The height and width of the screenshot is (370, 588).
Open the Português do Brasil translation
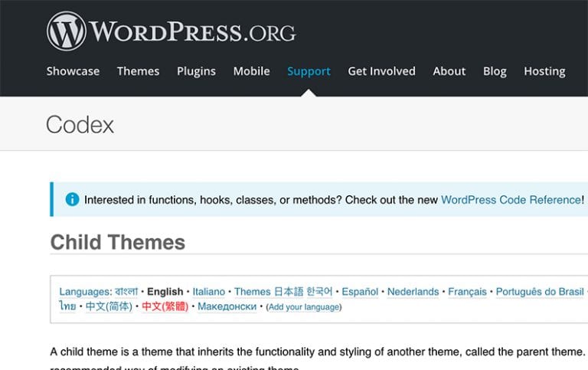point(540,292)
